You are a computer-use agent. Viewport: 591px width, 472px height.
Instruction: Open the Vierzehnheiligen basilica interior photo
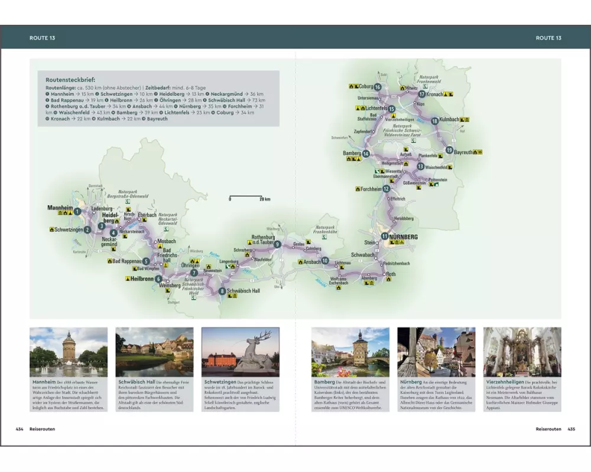(x=522, y=352)
